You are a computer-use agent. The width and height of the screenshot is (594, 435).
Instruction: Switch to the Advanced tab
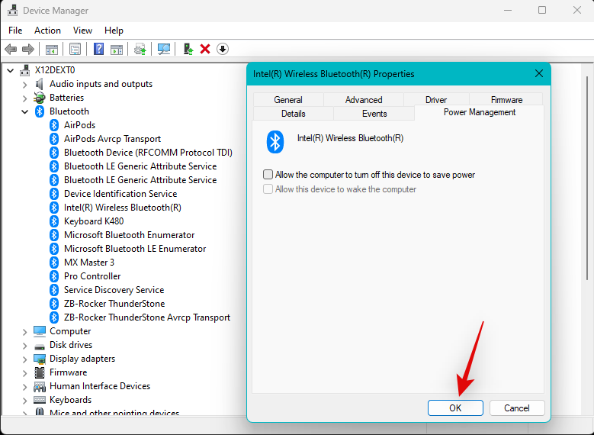(364, 100)
